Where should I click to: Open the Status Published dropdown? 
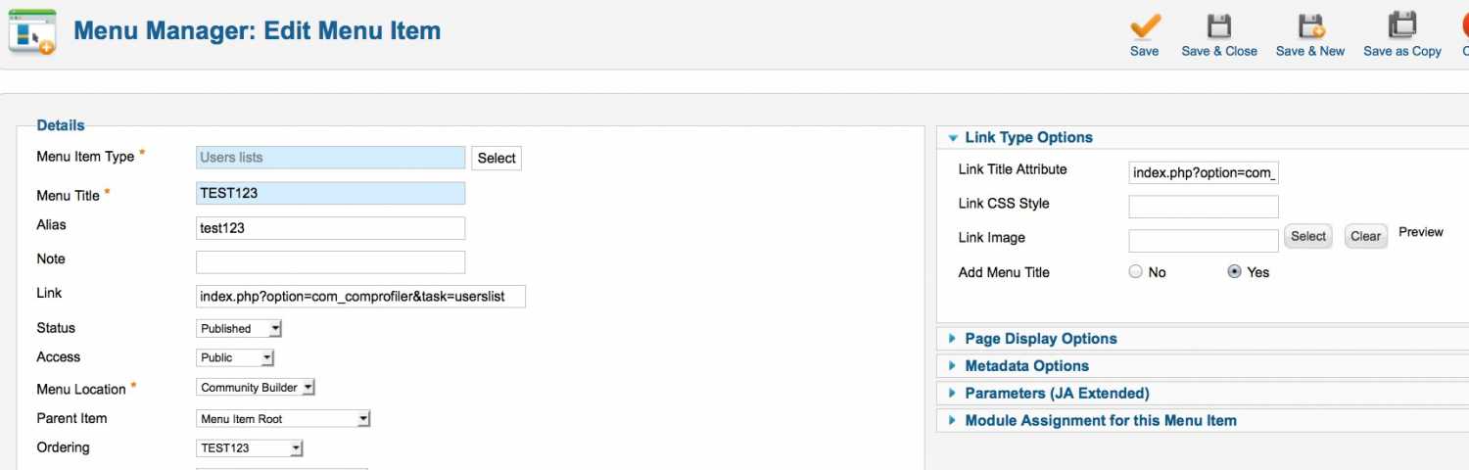click(x=240, y=328)
